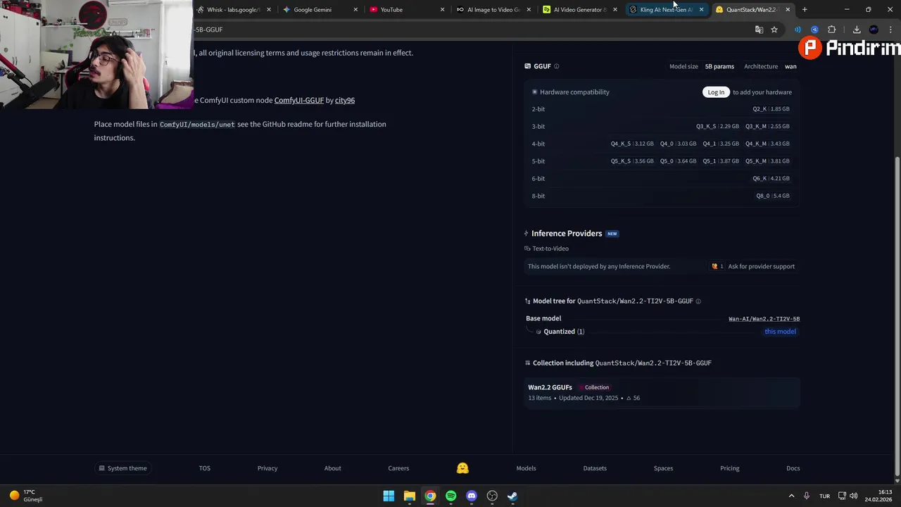The width and height of the screenshot is (901, 507).
Task: Click the translate page icon in address bar
Action: click(759, 30)
